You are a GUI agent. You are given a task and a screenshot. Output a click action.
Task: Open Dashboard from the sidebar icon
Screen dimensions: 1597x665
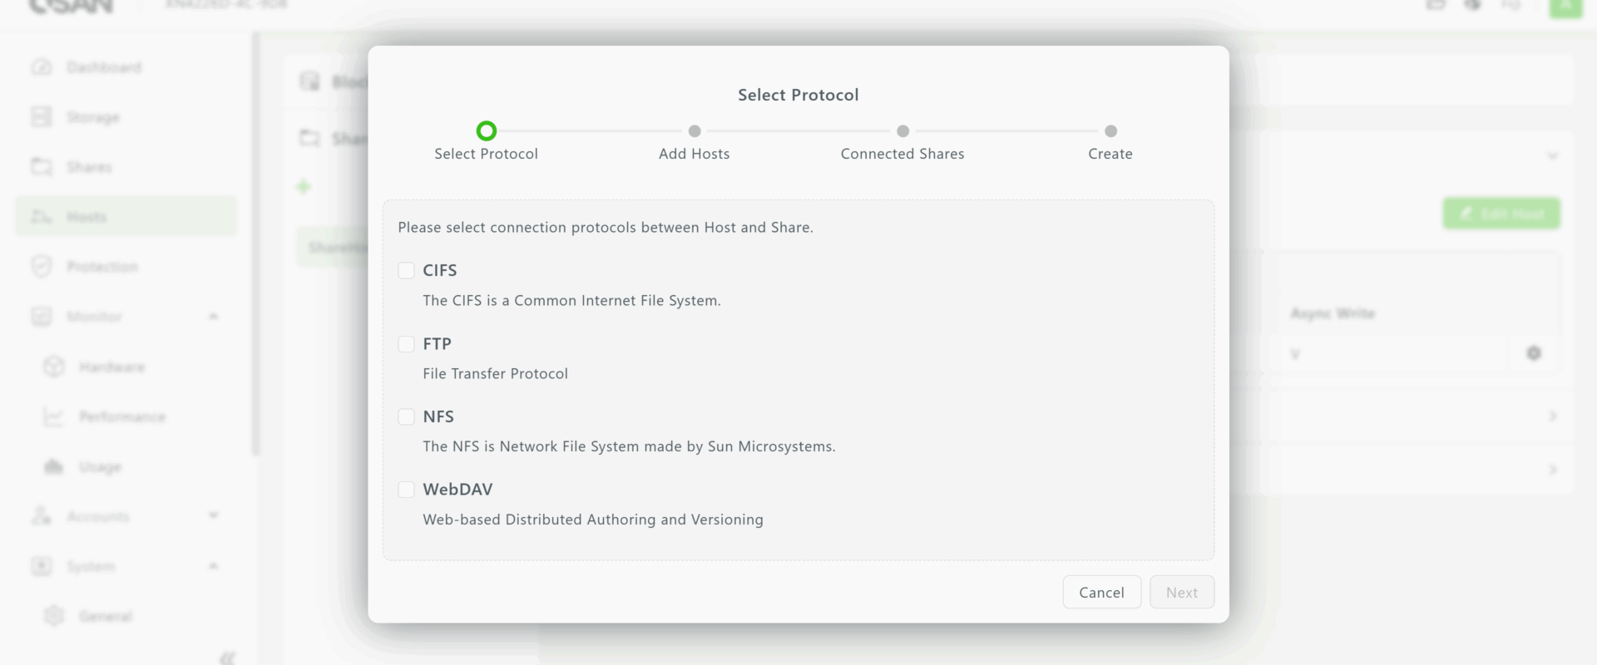click(x=42, y=67)
